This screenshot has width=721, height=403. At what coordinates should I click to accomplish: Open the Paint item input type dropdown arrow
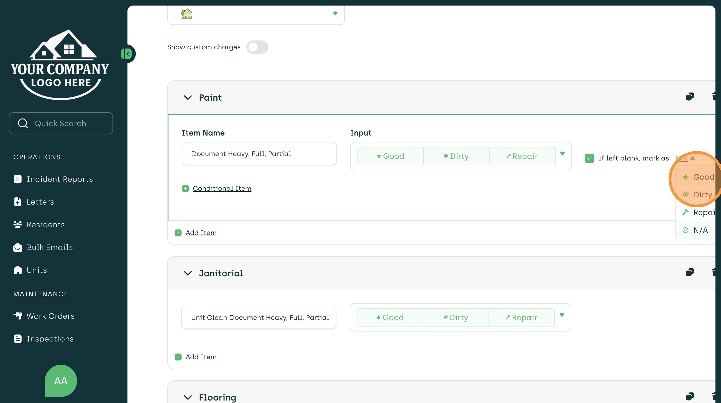pyautogui.click(x=562, y=154)
